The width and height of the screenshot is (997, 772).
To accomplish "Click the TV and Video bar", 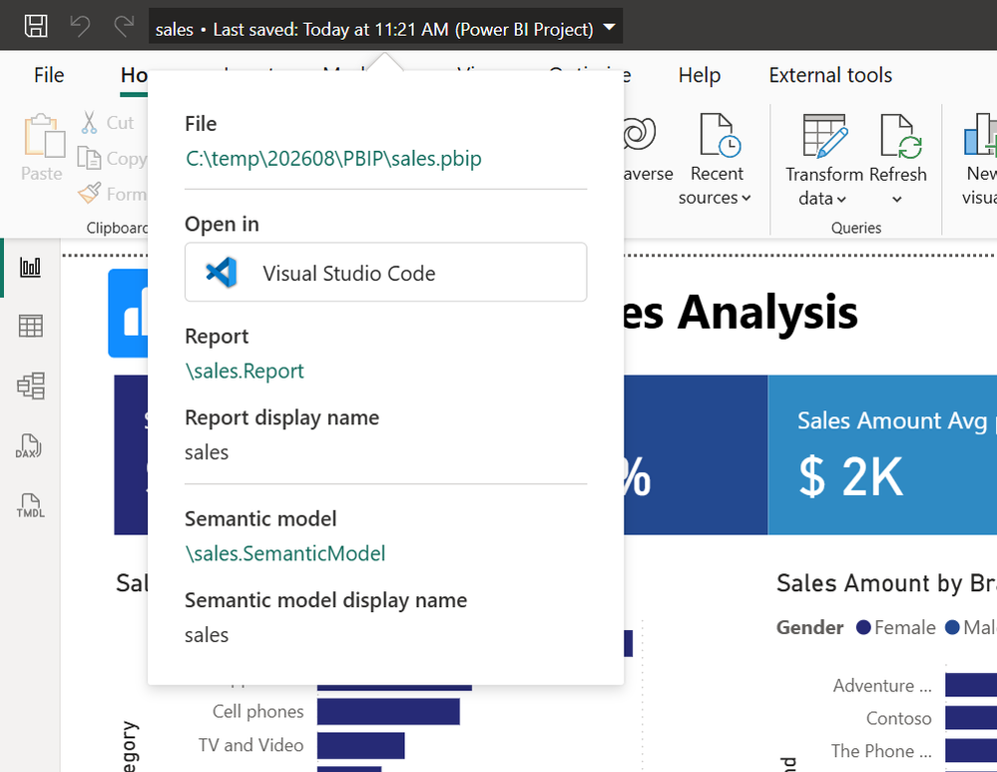I will coord(360,745).
